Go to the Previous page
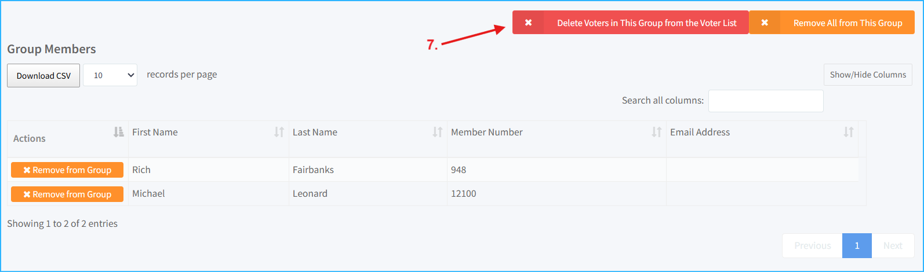The width and height of the screenshot is (924, 272). click(x=812, y=246)
